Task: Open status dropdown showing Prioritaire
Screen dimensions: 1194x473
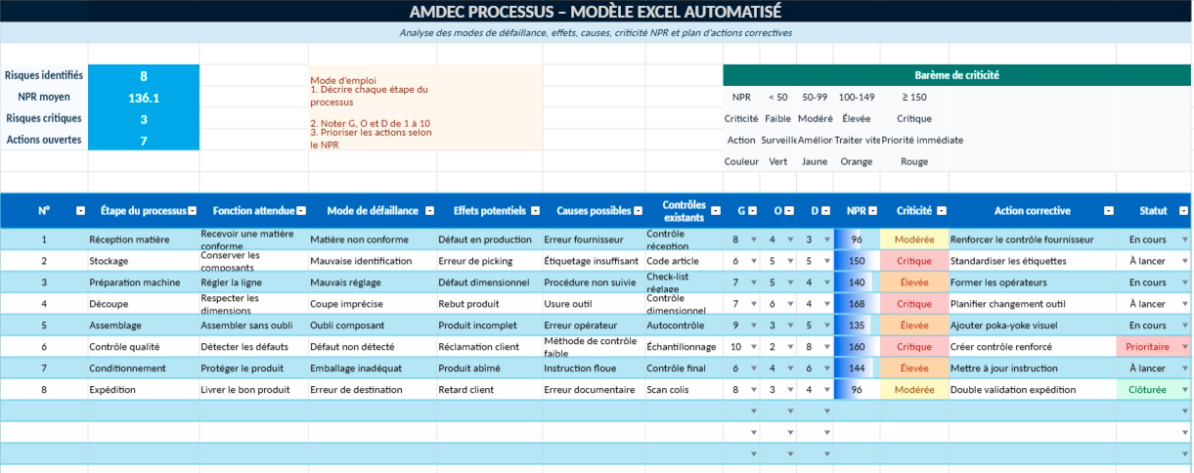Action: [1185, 347]
